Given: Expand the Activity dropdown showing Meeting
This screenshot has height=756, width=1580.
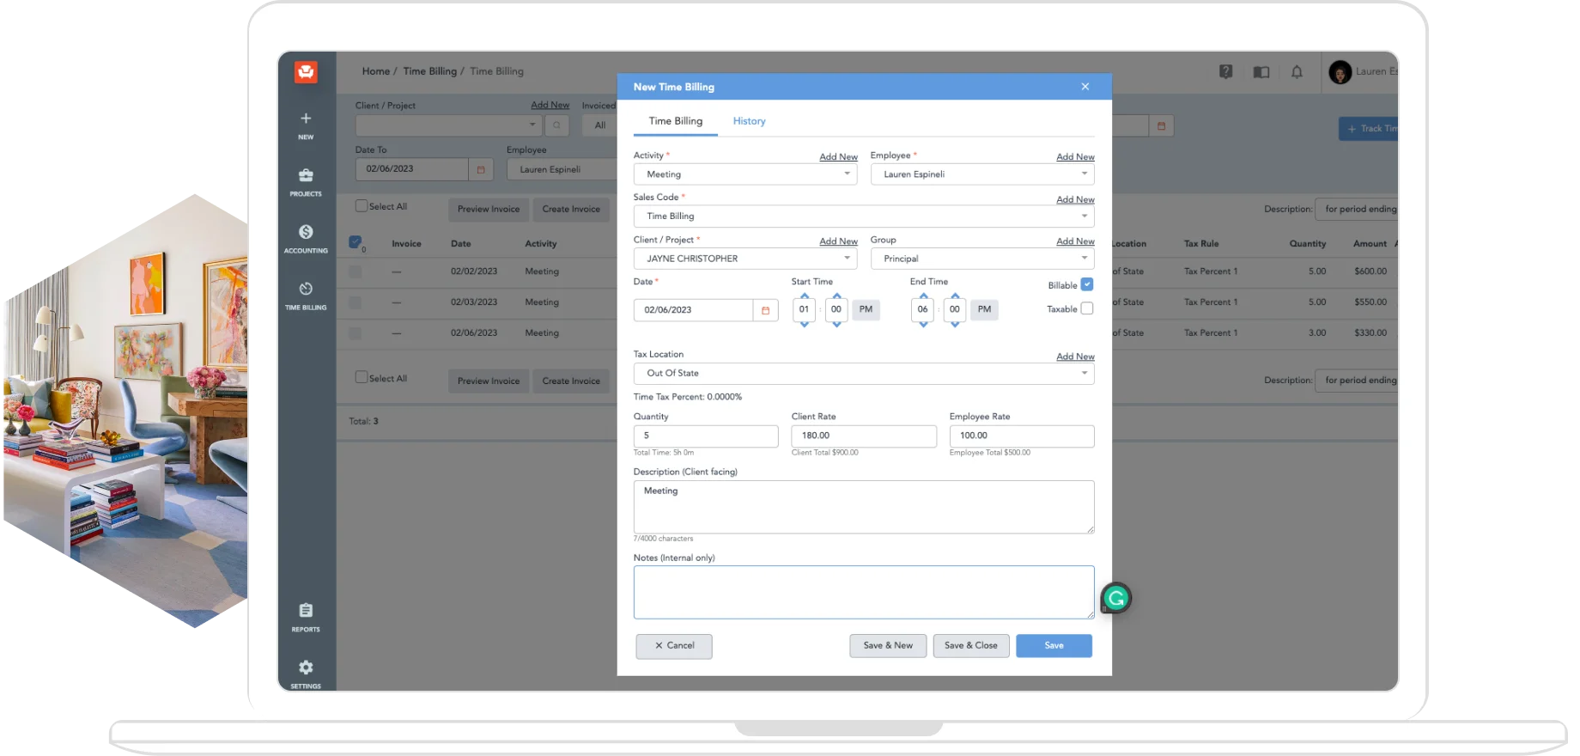Looking at the screenshot, I should (x=744, y=174).
